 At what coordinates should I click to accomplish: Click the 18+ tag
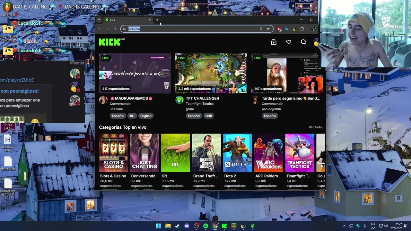tap(132, 116)
